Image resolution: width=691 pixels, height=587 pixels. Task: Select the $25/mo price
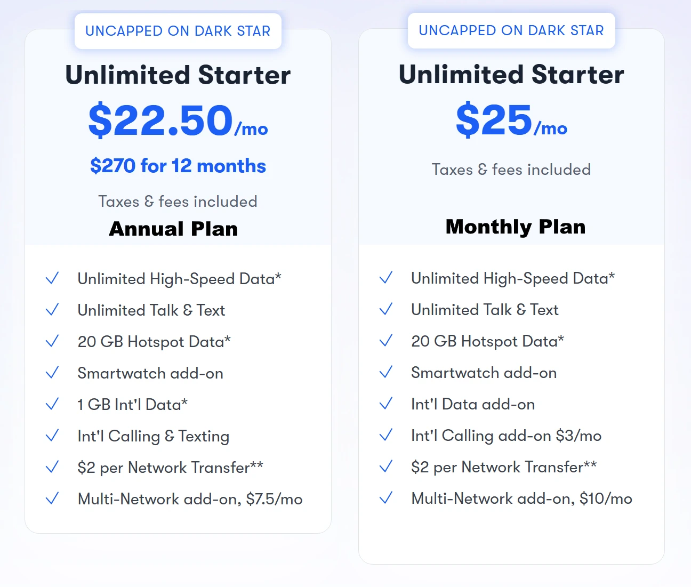[511, 120]
